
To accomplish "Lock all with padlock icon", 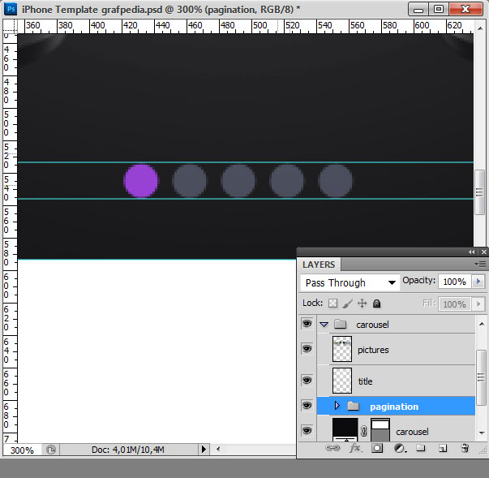I will coord(377,304).
